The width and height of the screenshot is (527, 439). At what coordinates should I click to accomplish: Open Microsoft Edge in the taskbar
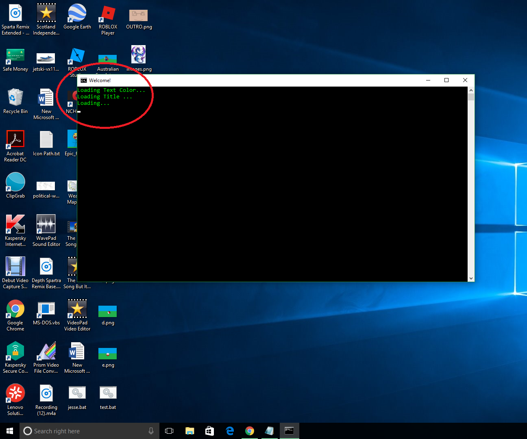[229, 431]
